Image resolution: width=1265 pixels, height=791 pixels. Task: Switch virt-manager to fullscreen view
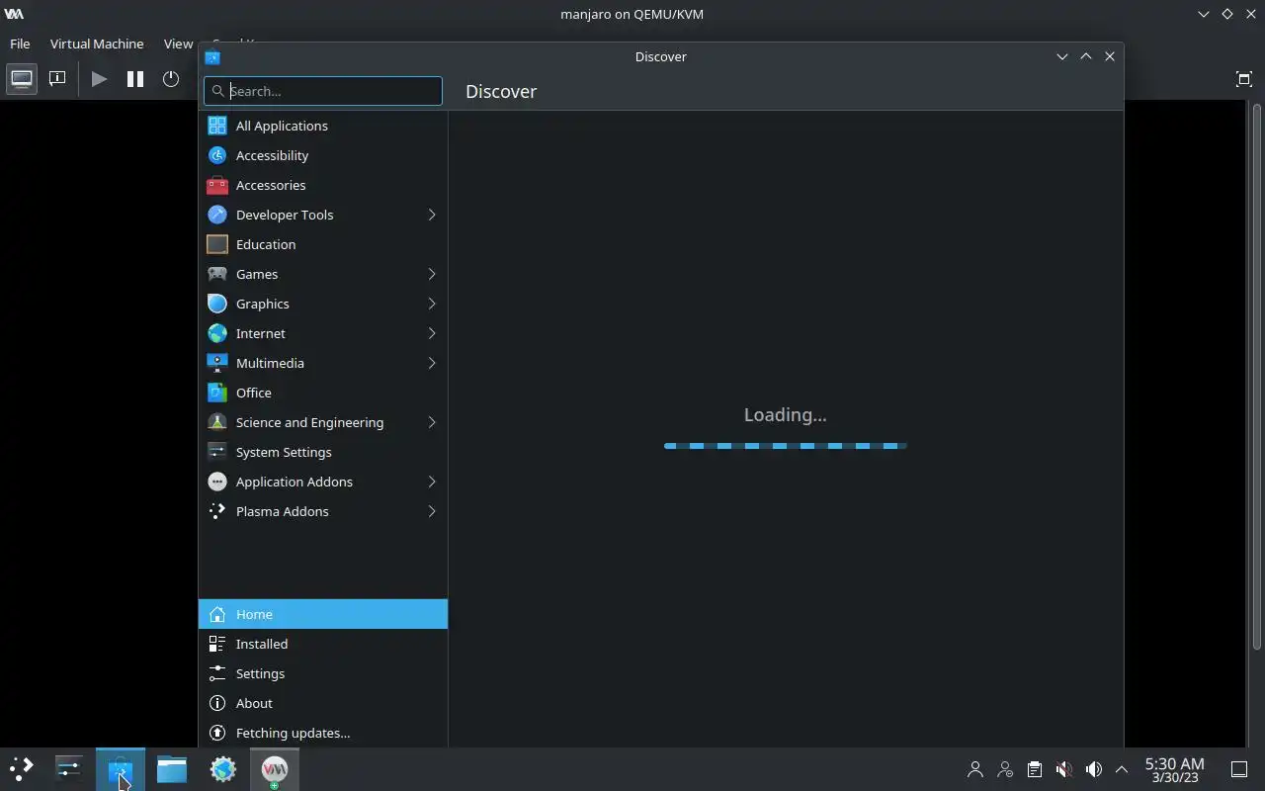point(1244,79)
